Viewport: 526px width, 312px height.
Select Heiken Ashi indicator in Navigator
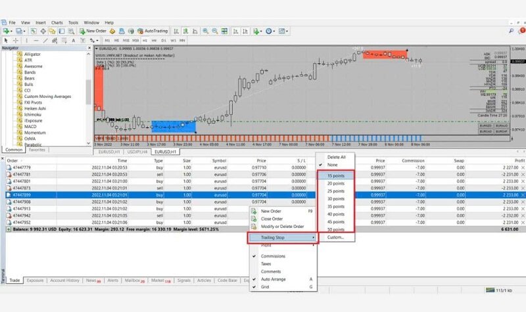35,108
